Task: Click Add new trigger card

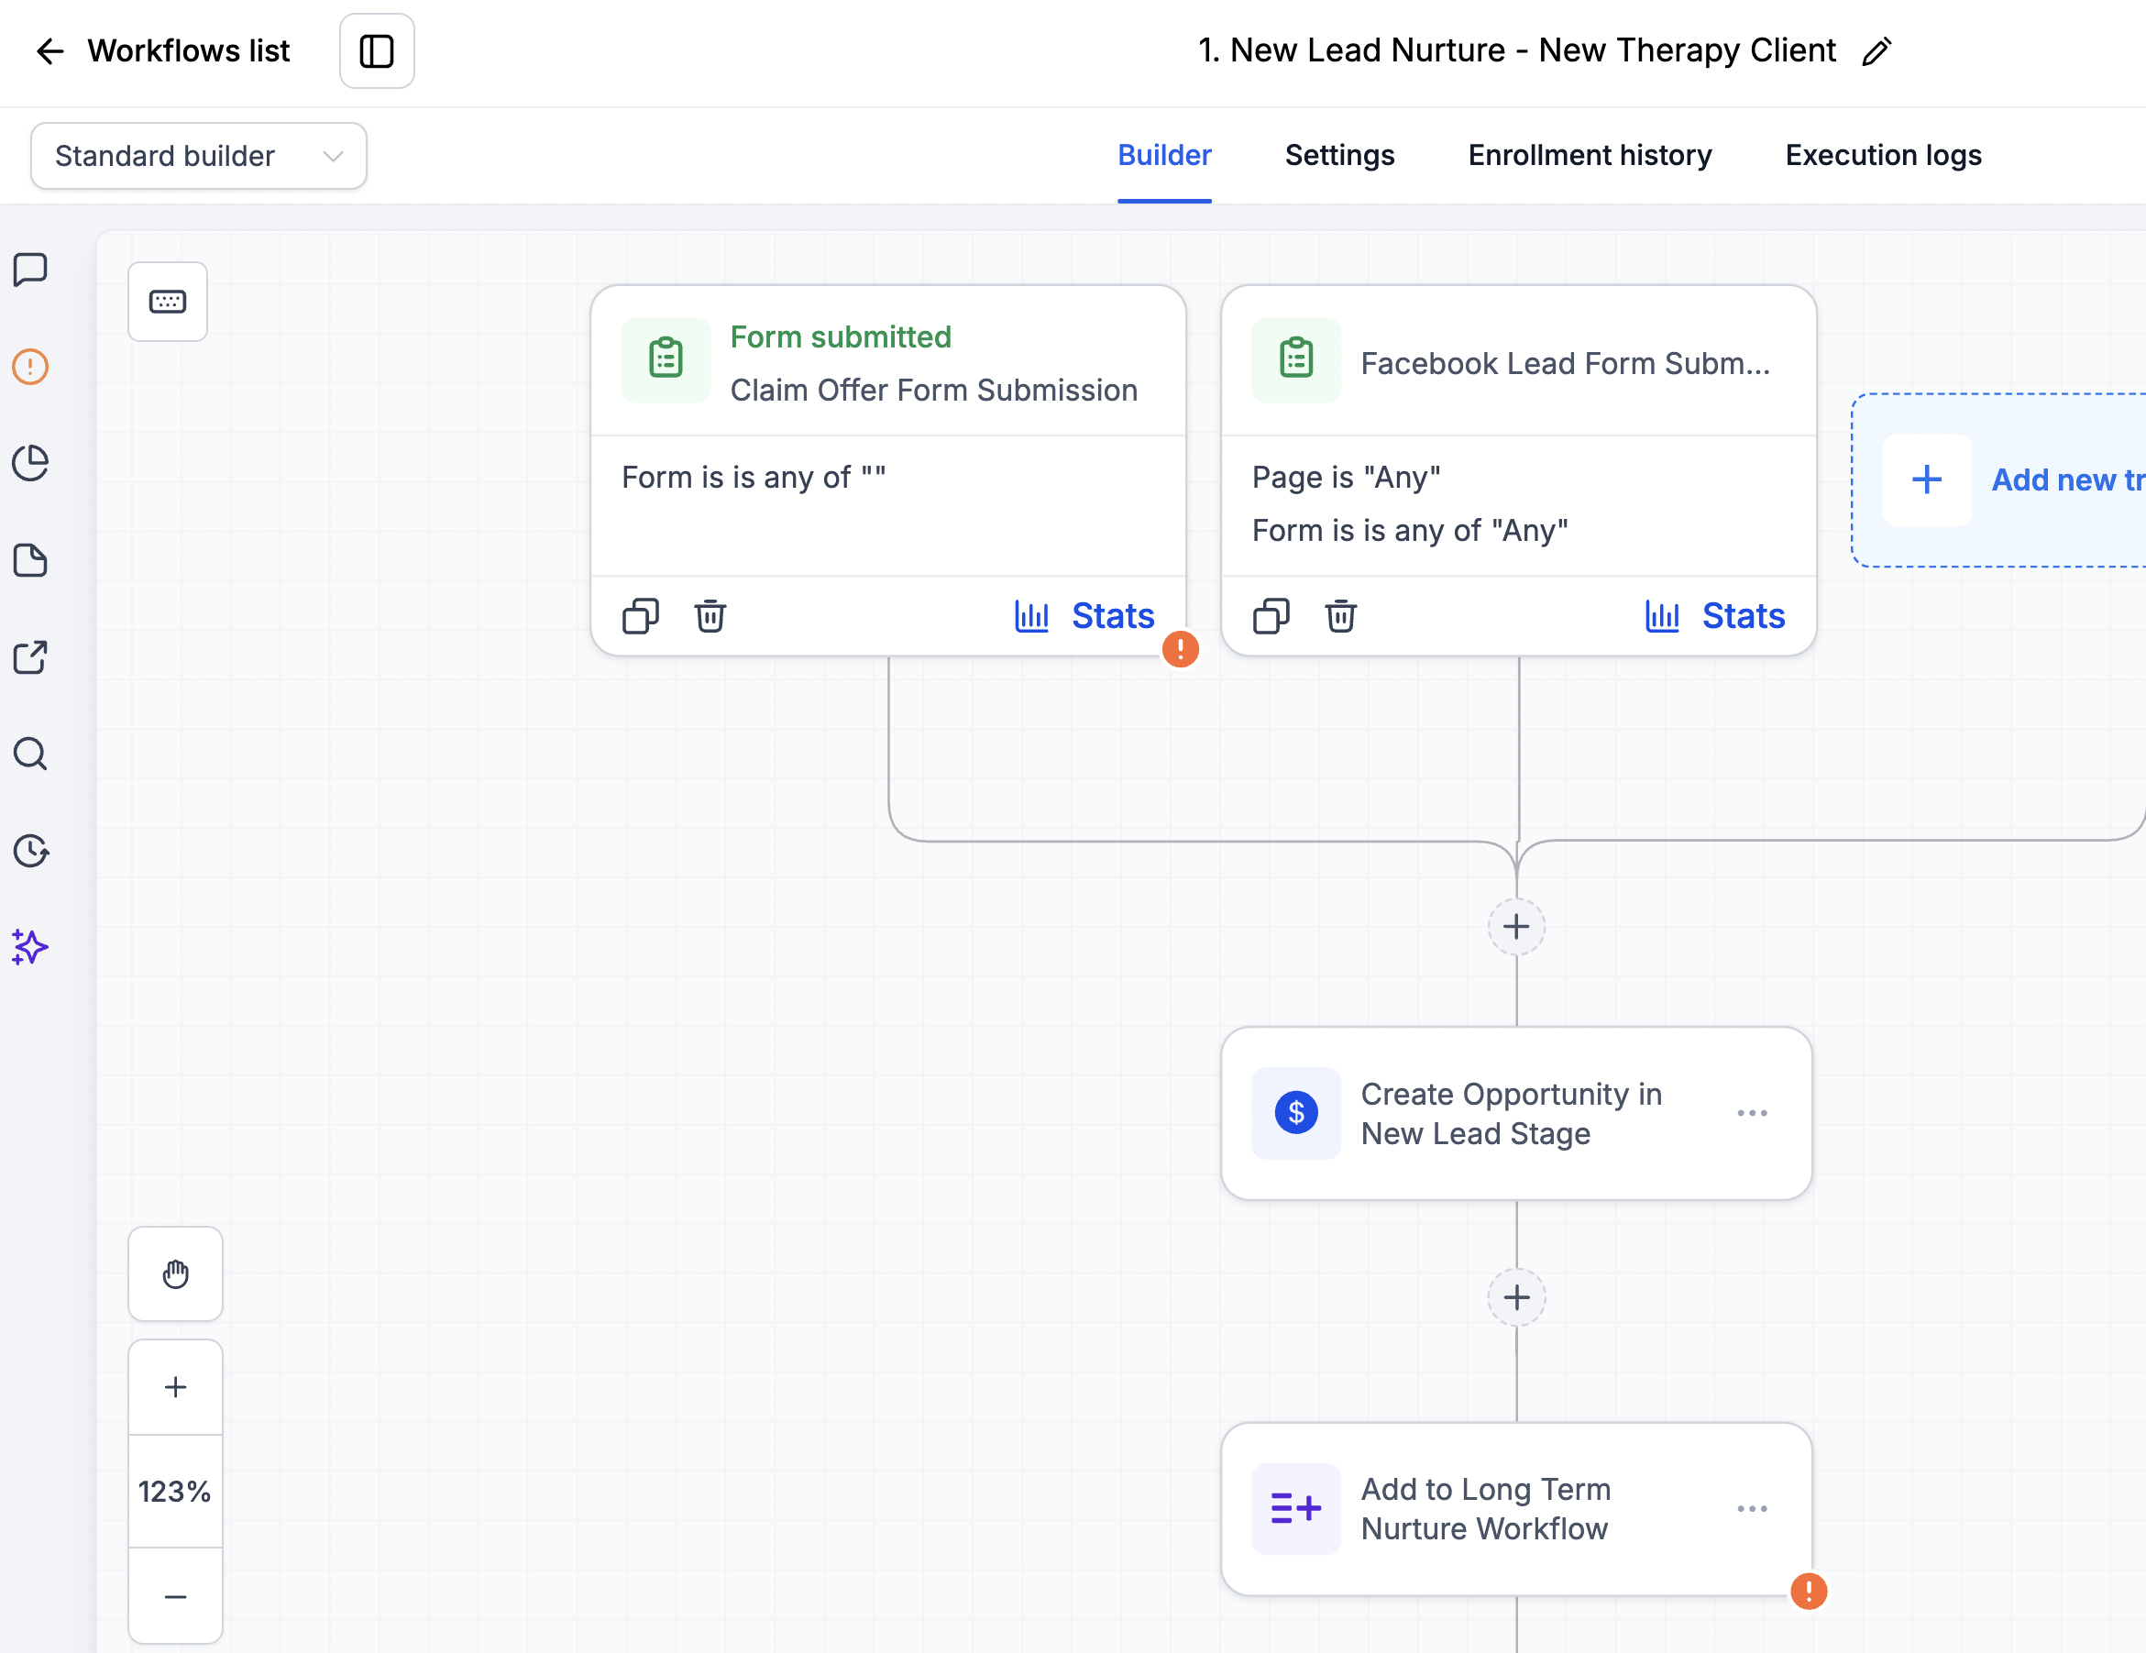Action: pyautogui.click(x=1998, y=480)
